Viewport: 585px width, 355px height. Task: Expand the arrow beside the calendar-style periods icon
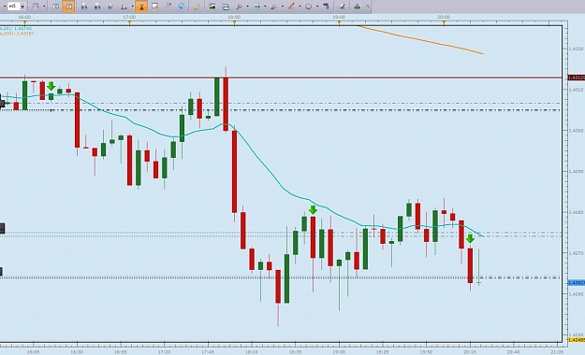(x=44, y=7)
